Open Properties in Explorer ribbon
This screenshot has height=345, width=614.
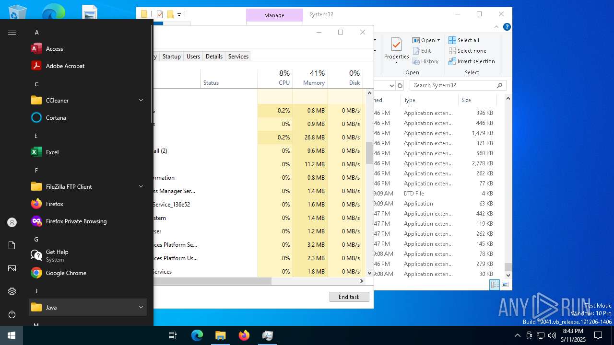click(396, 51)
